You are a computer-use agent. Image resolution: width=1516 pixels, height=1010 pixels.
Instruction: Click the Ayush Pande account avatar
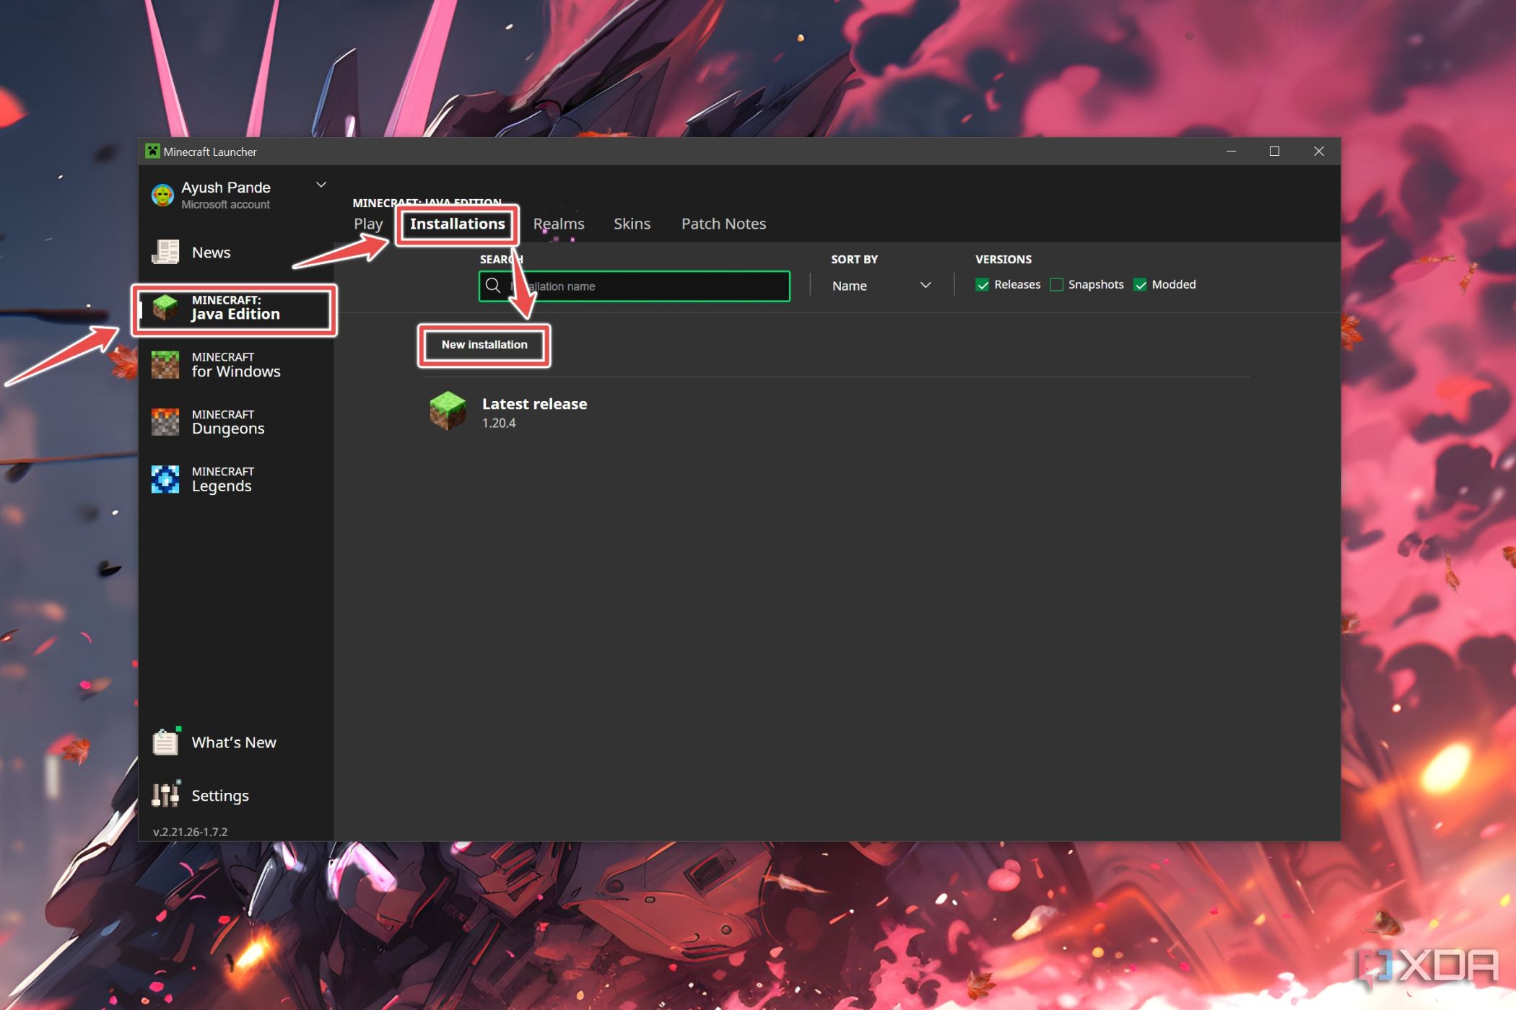[x=162, y=195]
